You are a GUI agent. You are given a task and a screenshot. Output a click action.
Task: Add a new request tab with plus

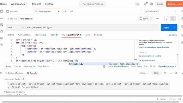click(65, 11)
